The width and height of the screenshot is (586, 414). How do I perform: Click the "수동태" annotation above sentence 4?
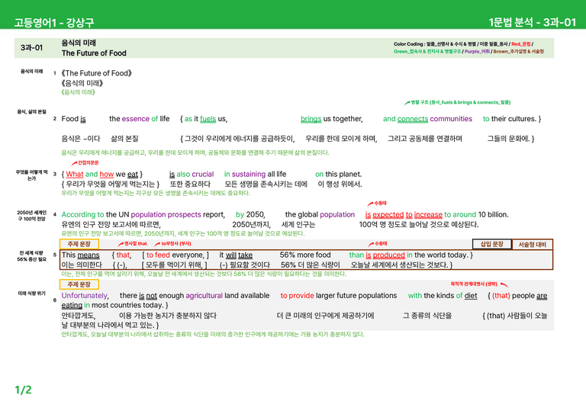click(x=380, y=203)
